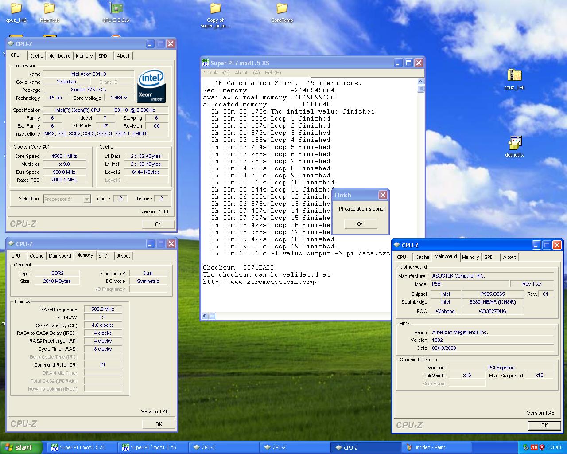Open Help(H) menu in Super PI

pyautogui.click(x=273, y=73)
